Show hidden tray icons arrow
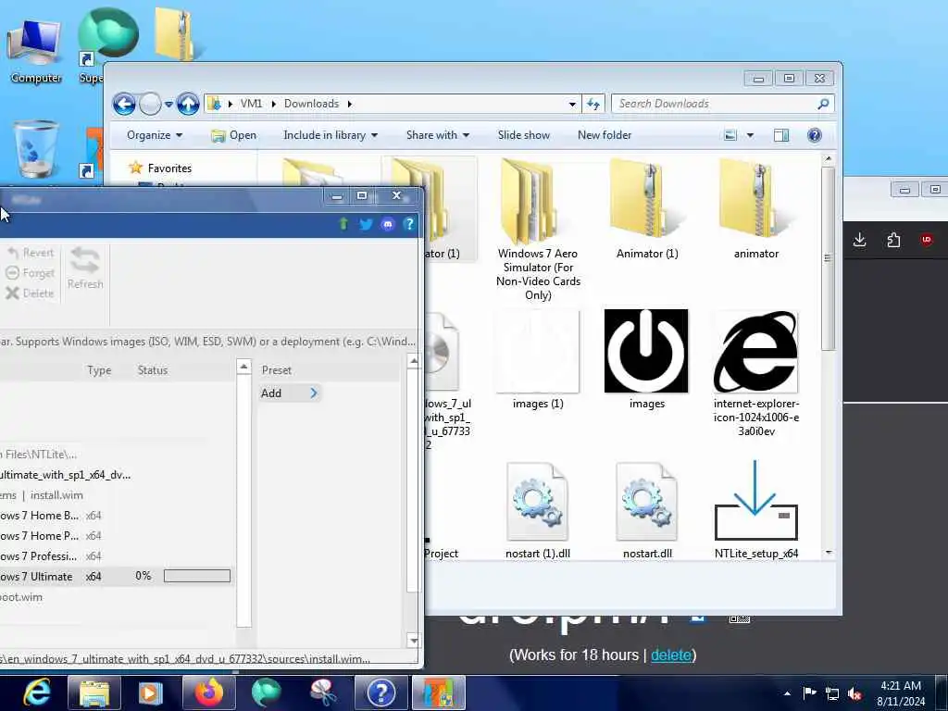Screen dimensions: 948x711 (787, 693)
